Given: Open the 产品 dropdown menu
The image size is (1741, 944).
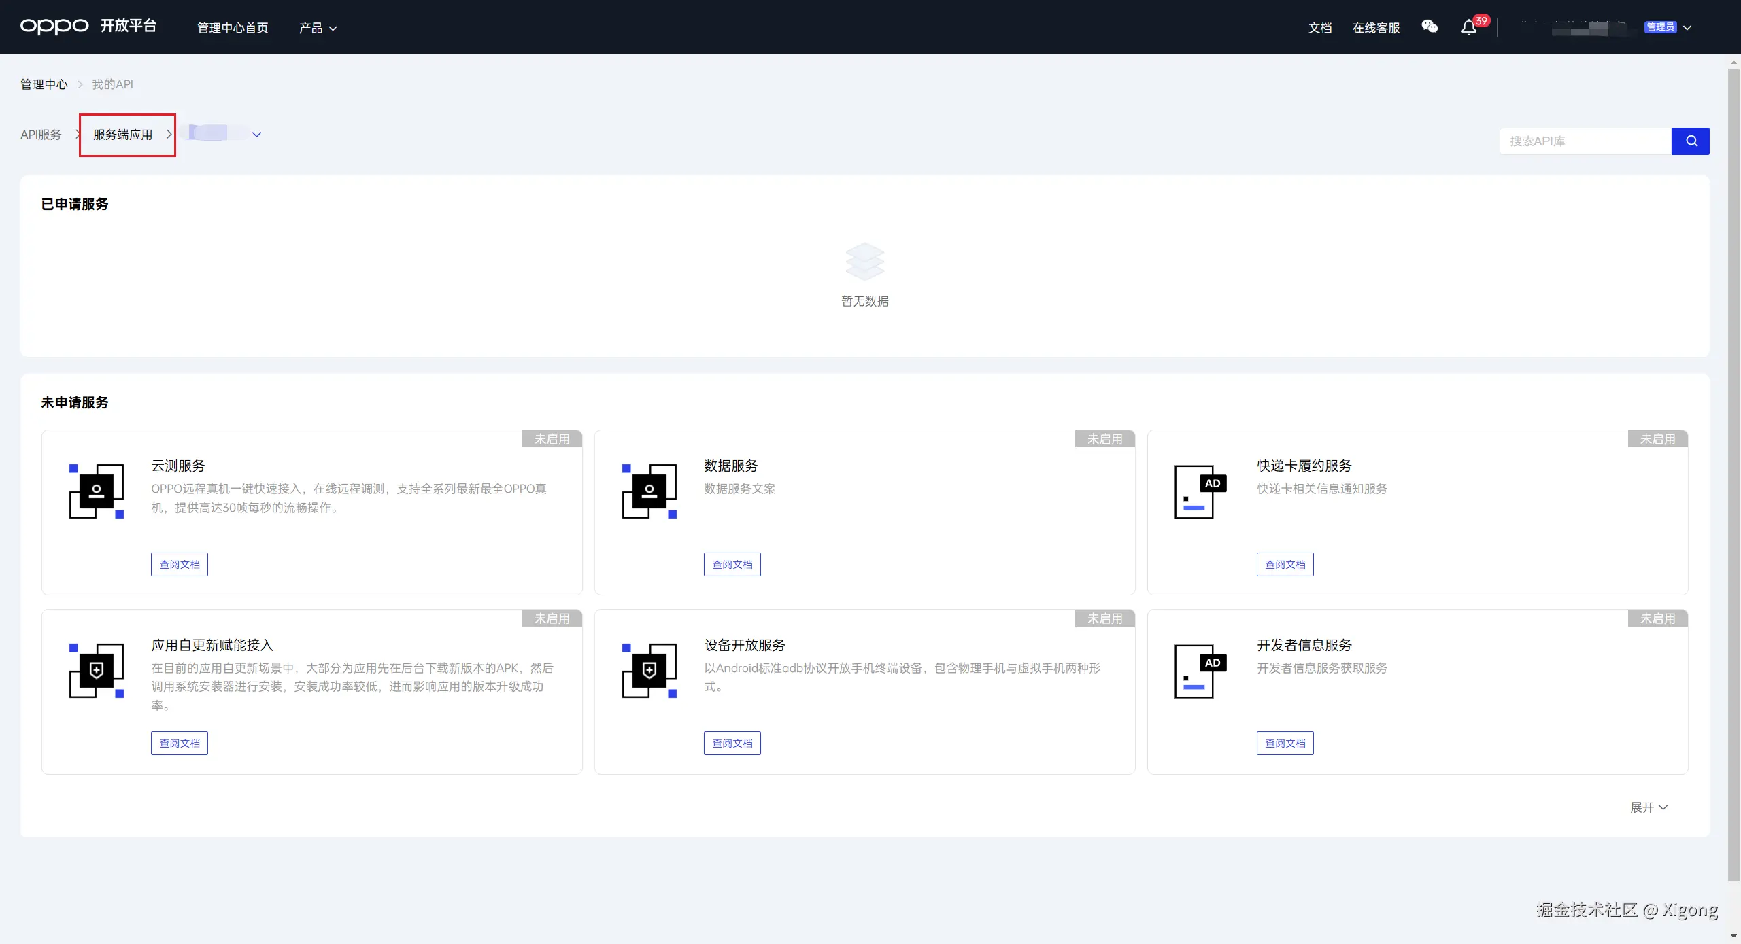Looking at the screenshot, I should 318,28.
